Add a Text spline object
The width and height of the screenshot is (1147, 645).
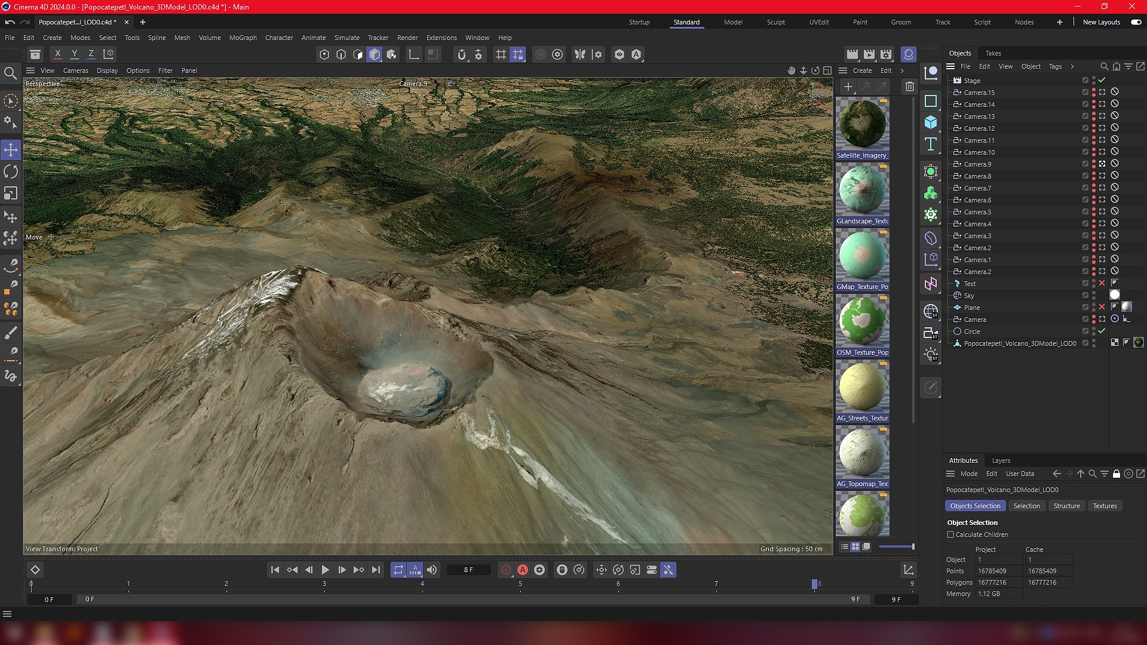(x=931, y=144)
